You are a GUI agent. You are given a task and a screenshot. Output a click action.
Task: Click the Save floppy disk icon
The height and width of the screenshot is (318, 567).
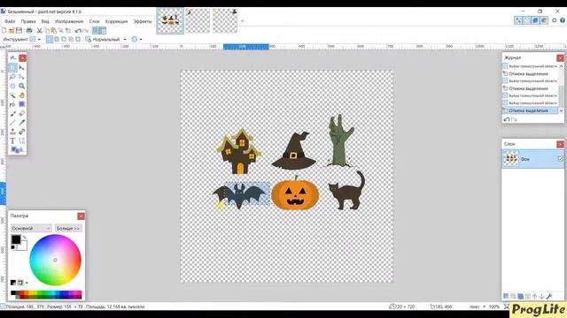[19, 31]
